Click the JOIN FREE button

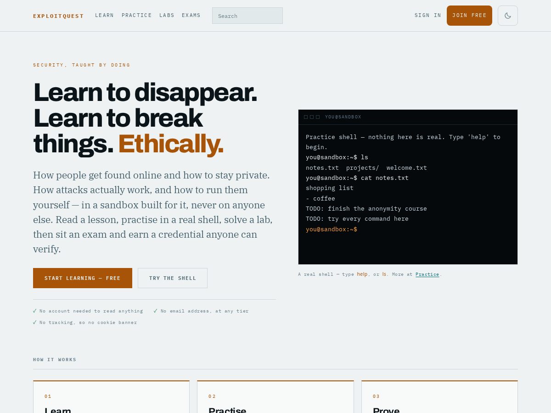(469, 16)
